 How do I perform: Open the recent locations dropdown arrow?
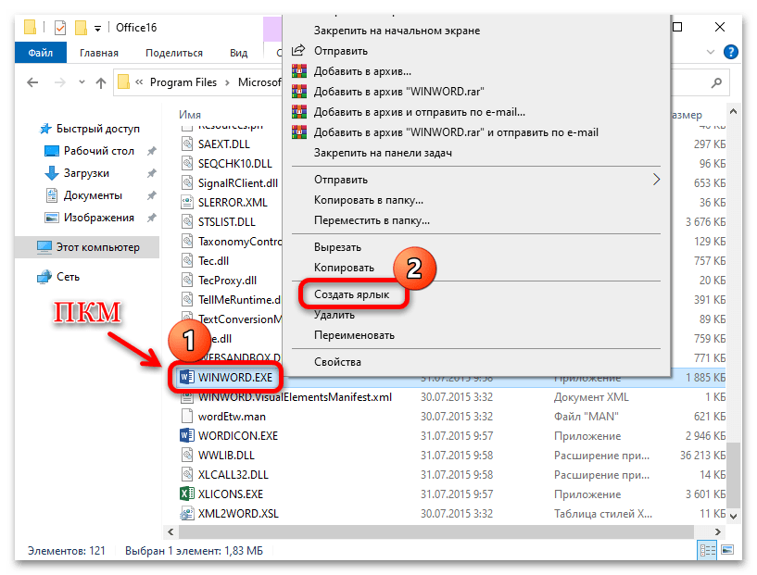coord(82,82)
